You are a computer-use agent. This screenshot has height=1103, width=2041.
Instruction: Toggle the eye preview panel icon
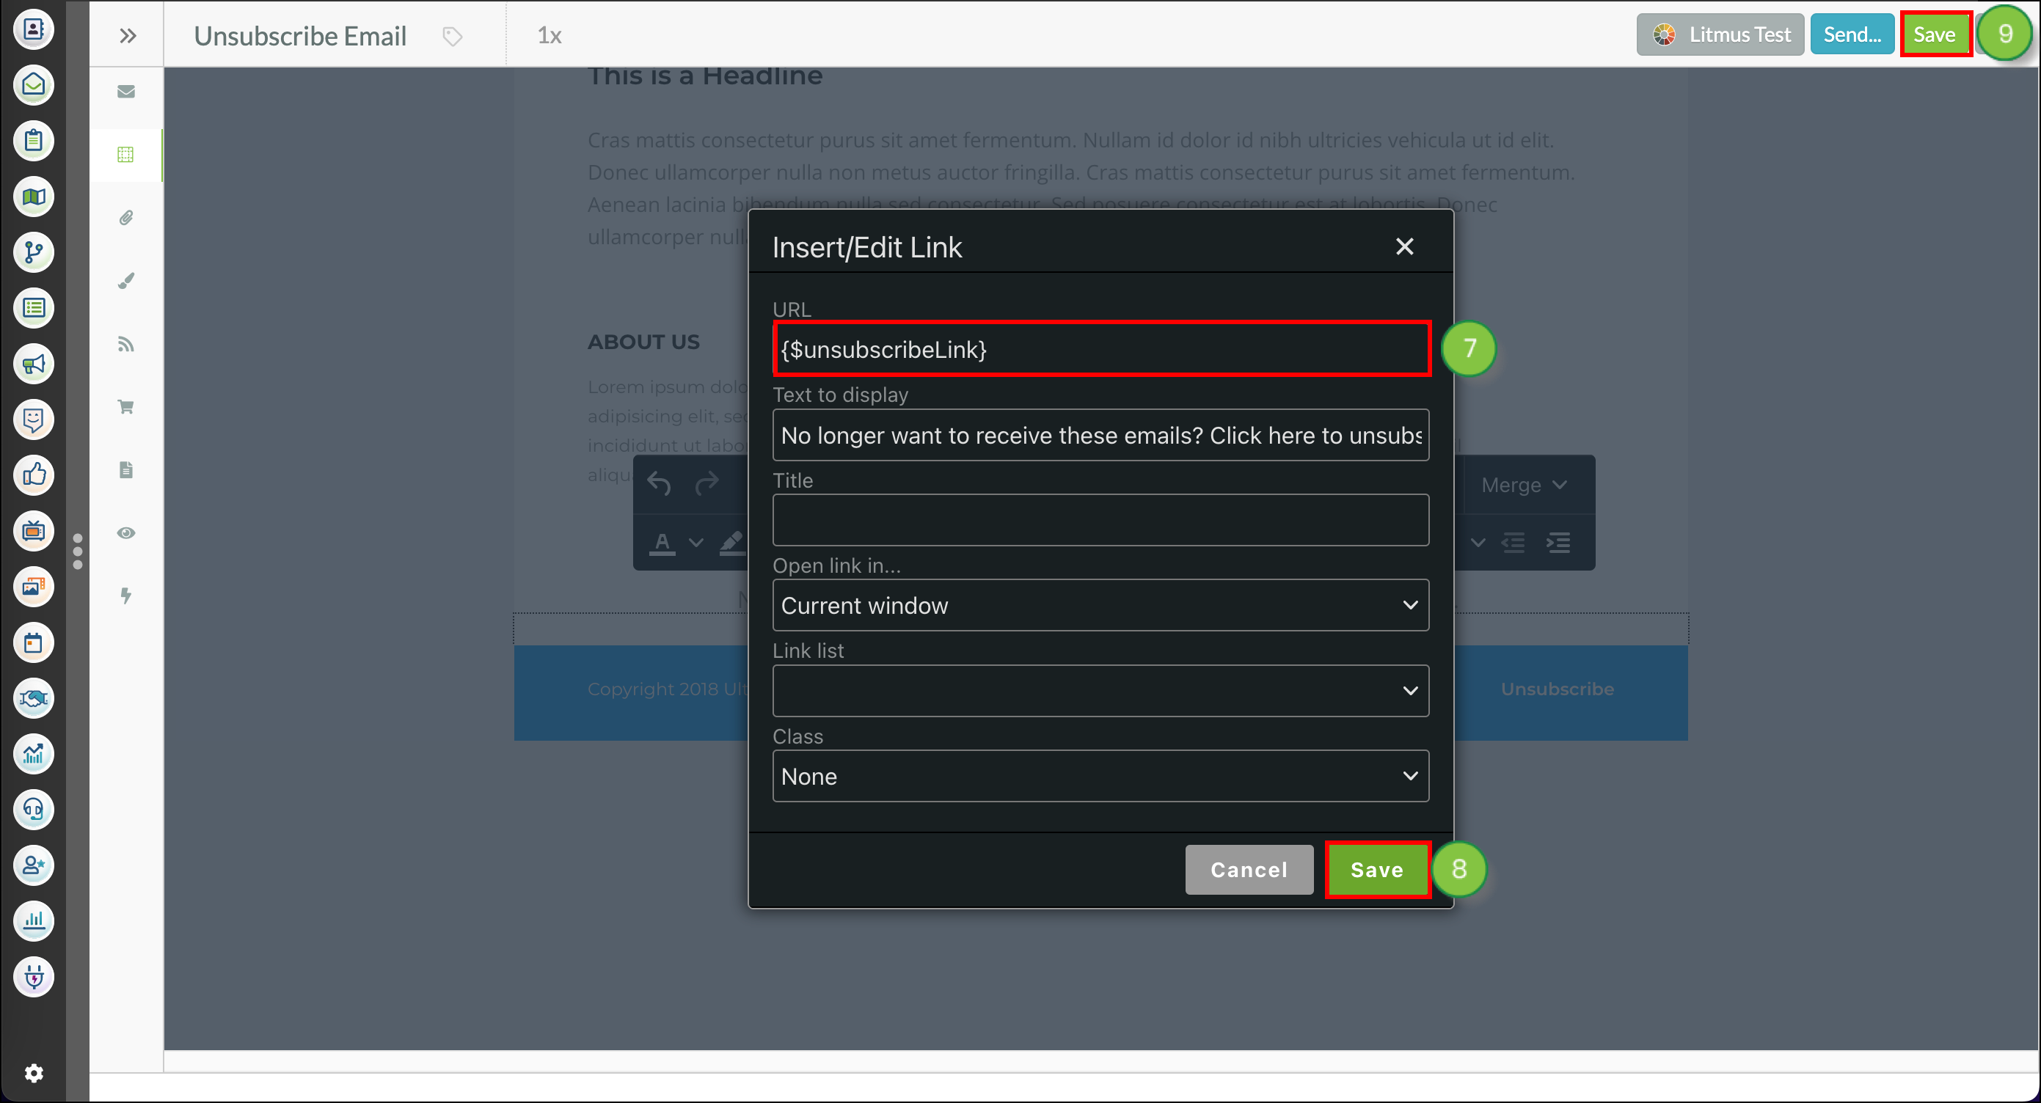point(126,533)
